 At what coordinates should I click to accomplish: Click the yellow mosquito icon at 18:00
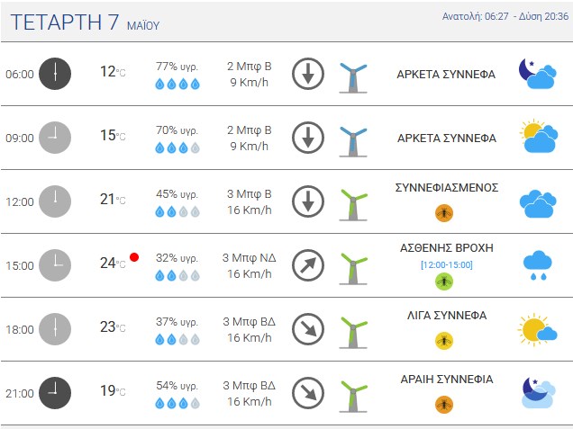point(444,341)
